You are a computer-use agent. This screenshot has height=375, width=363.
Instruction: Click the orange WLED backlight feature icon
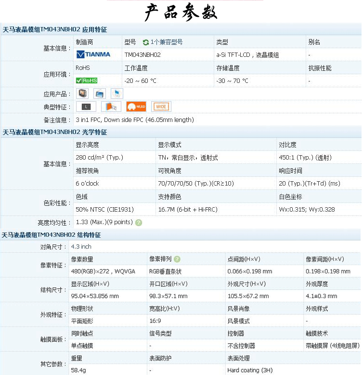click(136, 107)
